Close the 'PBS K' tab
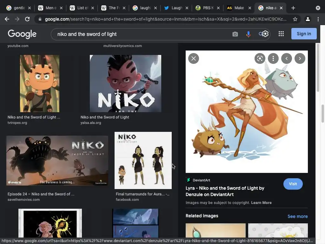Screen dimensions: 325x244 pos(218,8)
